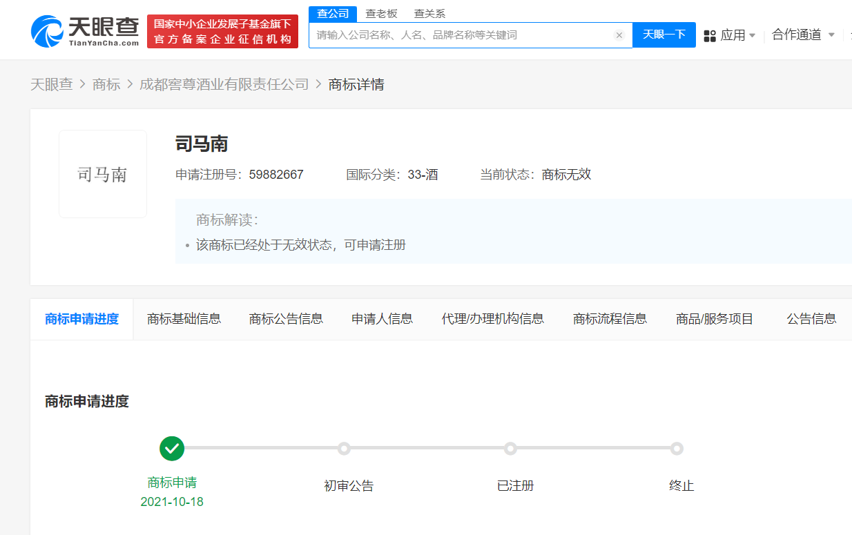Switch to the 查关系 search tab
The width and height of the screenshot is (852, 535).
click(x=429, y=14)
